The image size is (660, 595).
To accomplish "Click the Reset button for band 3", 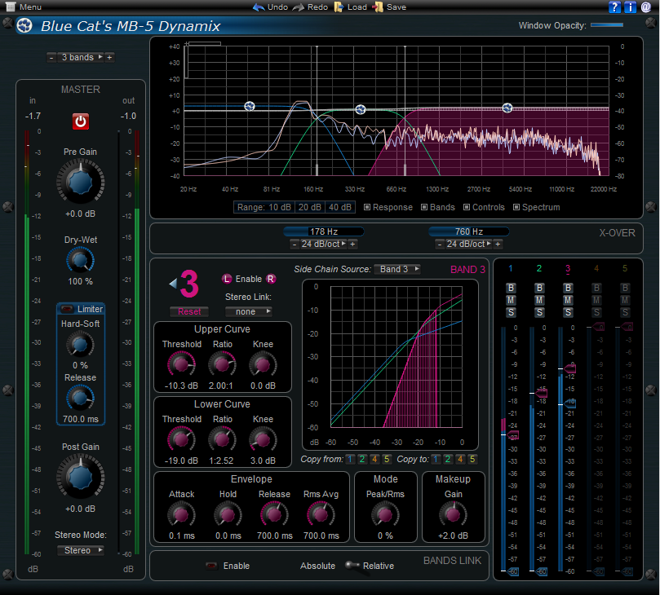I will (x=188, y=311).
